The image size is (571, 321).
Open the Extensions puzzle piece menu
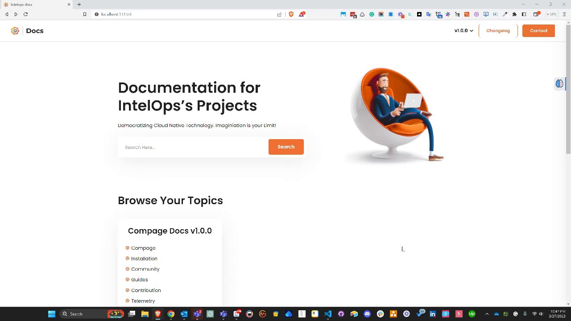click(514, 14)
